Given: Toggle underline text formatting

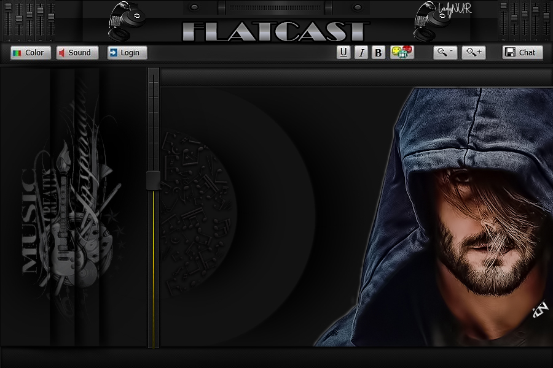Looking at the screenshot, I should pos(343,53).
